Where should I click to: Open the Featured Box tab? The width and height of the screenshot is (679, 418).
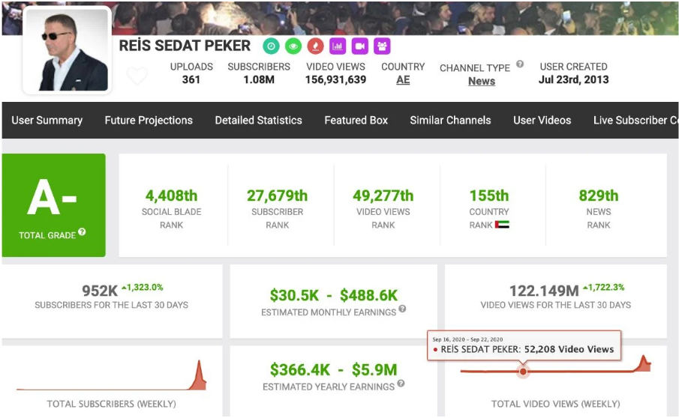point(356,120)
